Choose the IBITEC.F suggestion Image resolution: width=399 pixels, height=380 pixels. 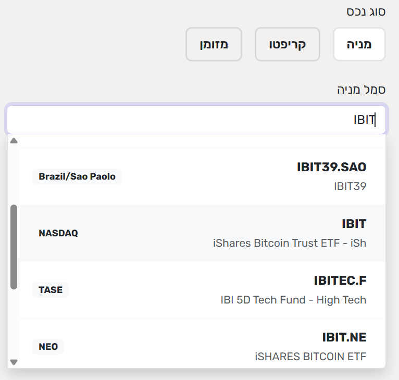203,289
